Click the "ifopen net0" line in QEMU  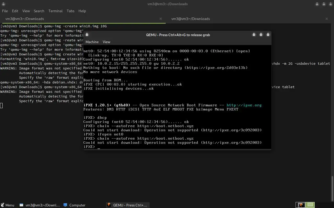tap(103, 134)
